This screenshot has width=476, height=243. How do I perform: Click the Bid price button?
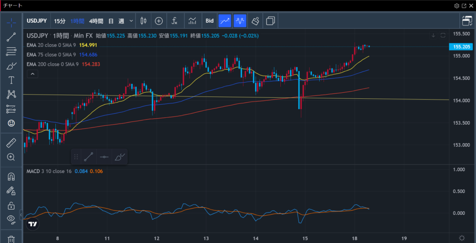[x=210, y=21]
